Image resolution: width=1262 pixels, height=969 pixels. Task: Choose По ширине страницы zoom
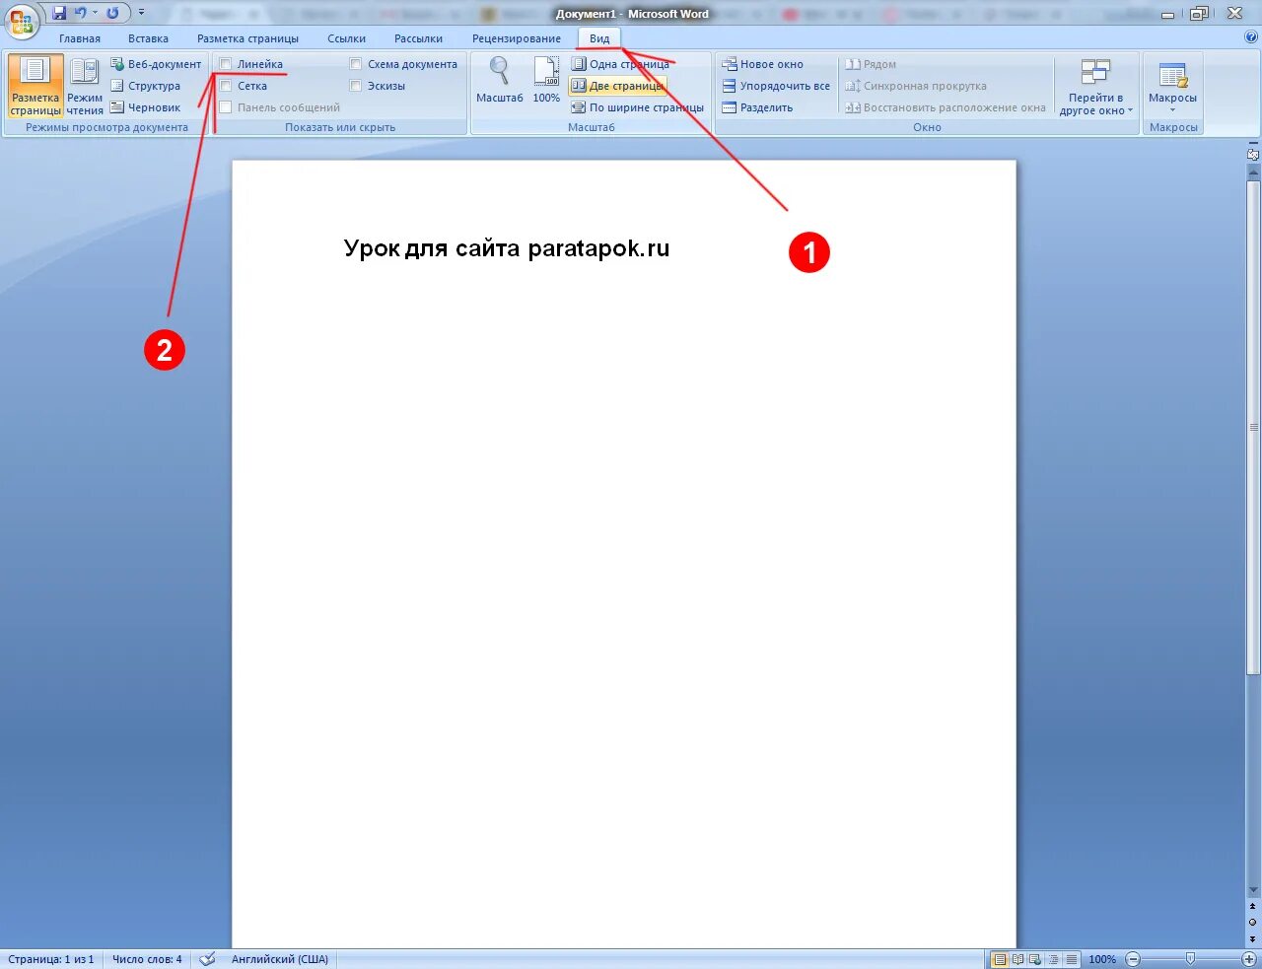638,107
